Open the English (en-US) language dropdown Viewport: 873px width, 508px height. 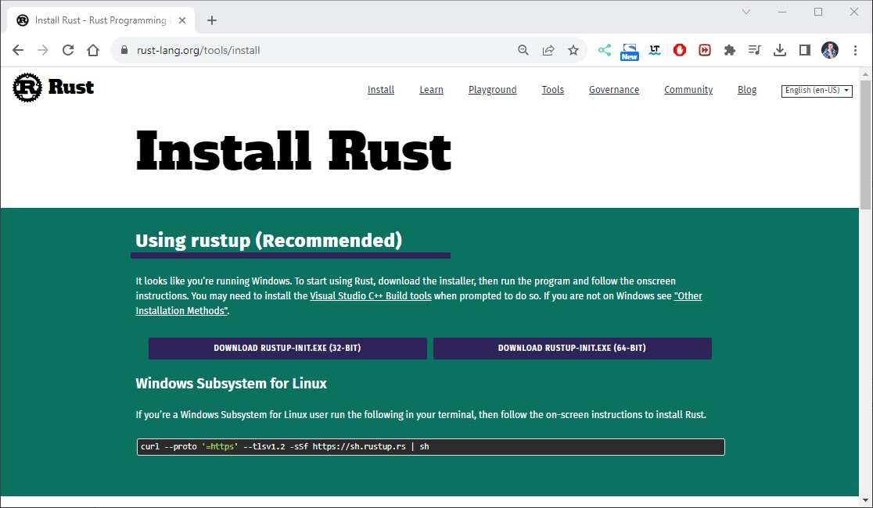point(817,91)
